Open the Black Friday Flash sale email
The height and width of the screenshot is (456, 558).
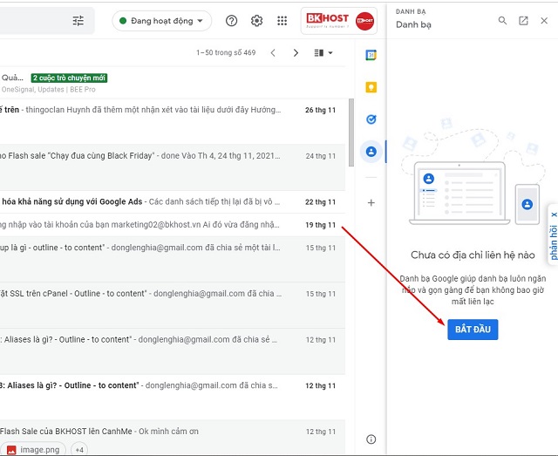point(173,167)
